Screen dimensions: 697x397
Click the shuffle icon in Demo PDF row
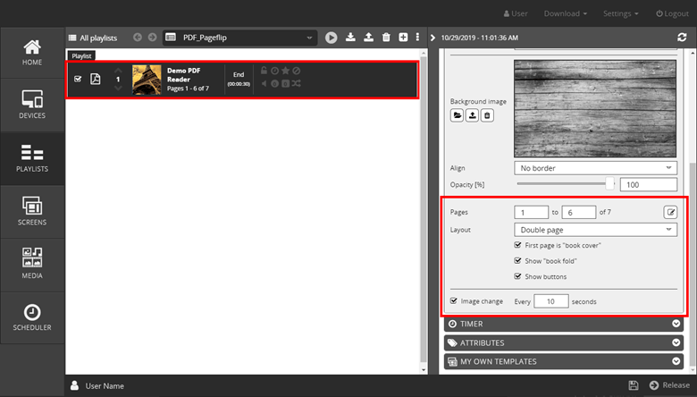[297, 83]
